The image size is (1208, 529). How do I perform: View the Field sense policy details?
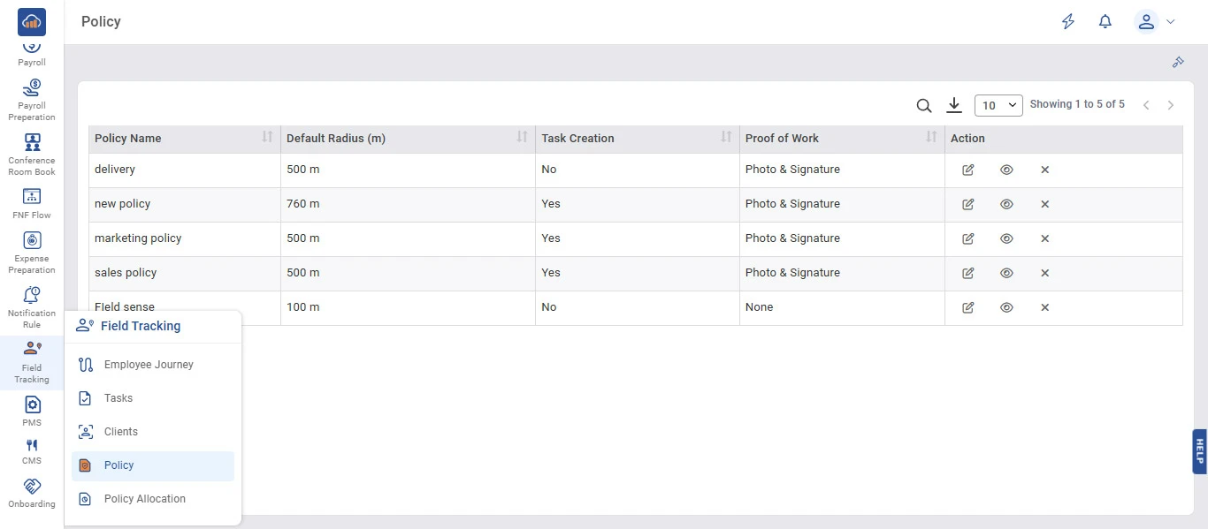coord(1006,307)
